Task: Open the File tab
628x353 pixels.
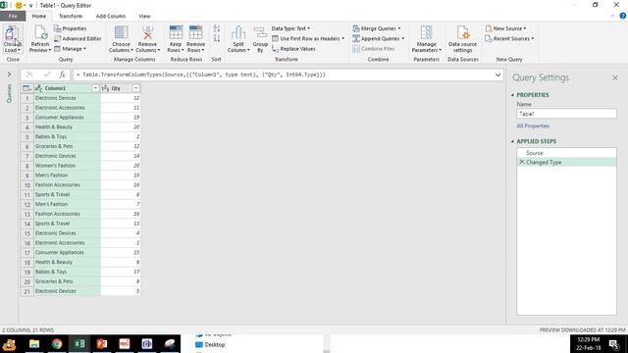Action: tap(13, 16)
